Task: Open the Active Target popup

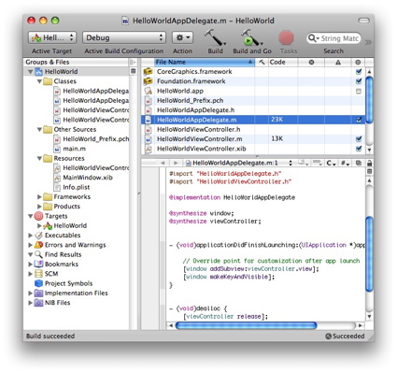Action: 52,37
